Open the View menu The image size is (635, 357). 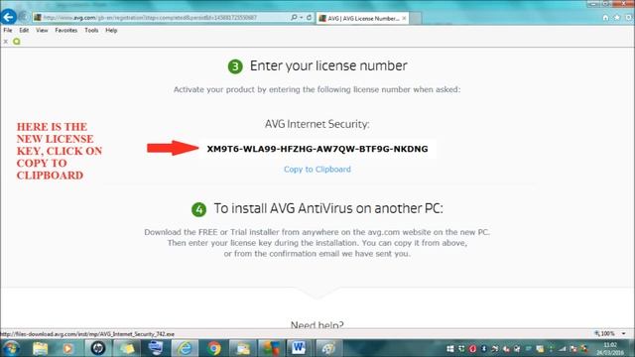tap(42, 31)
